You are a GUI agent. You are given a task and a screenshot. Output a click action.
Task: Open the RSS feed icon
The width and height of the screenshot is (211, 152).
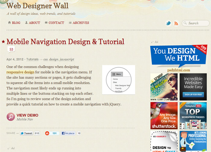click(176, 24)
